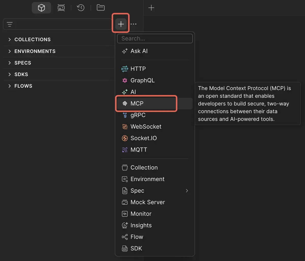Focus the Search field in the dropdown menu
Viewport: 305px width, 261px height.
155,39
